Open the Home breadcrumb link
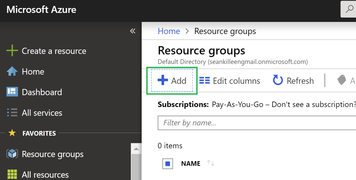 click(x=169, y=31)
